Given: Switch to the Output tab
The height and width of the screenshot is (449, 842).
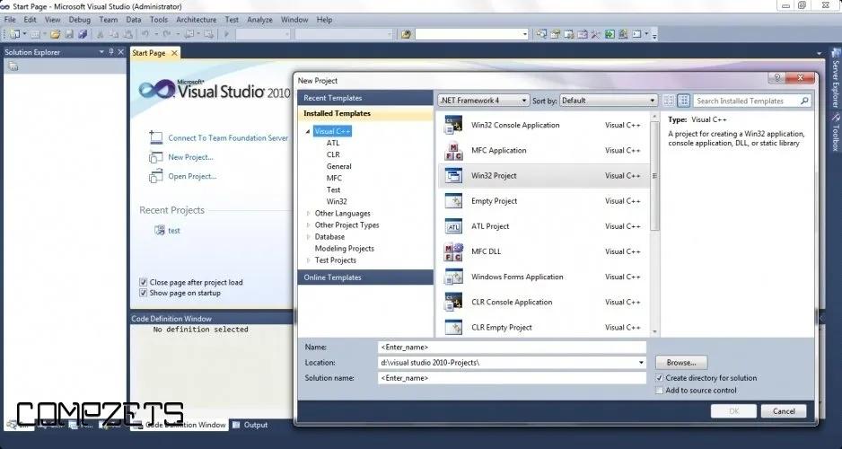Looking at the screenshot, I should tap(255, 425).
